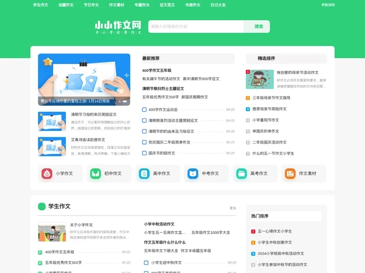Open 高中清明节800字征文 link
Viewport: 365px width, 273px height.
tap(201, 79)
